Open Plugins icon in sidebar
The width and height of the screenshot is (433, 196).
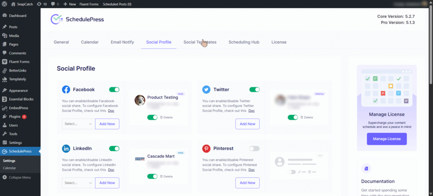point(4,116)
